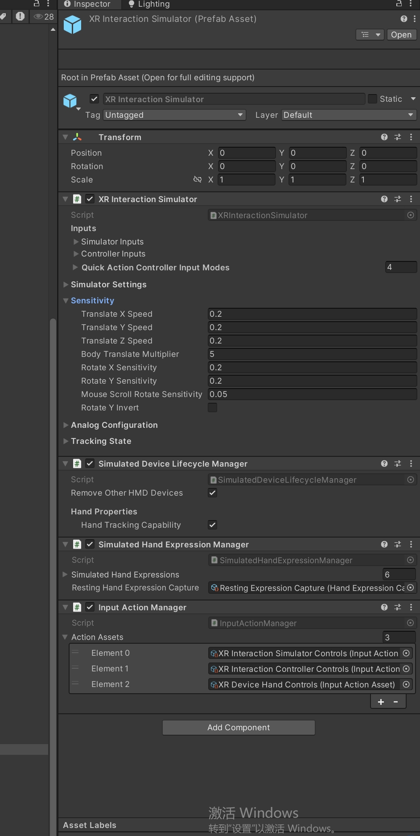The image size is (420, 836).
Task: Remove Action Assets element with minus button
Action: pos(395,702)
